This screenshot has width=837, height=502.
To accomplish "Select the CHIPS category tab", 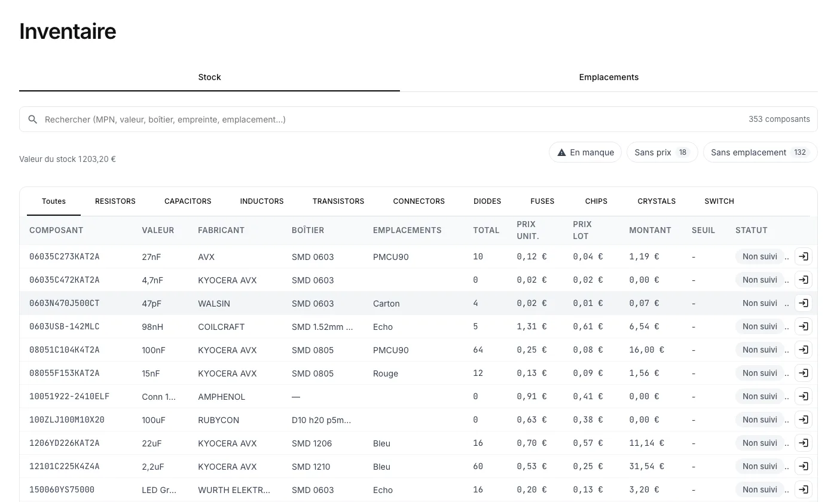I will 596,201.
